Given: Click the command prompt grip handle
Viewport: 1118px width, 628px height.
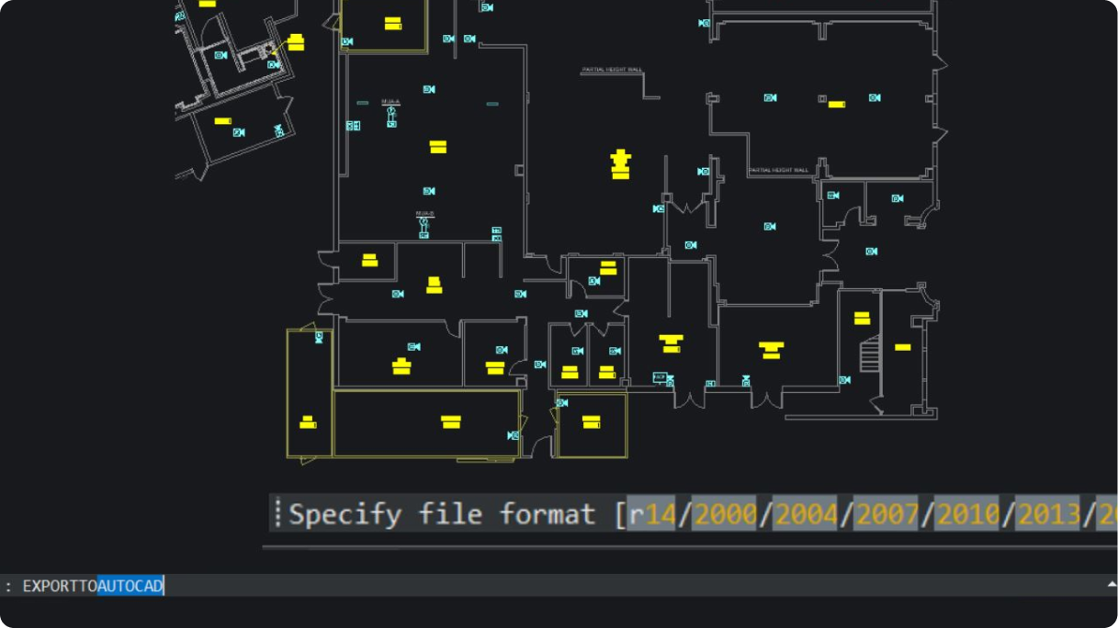Looking at the screenshot, I should pyautogui.click(x=277, y=514).
